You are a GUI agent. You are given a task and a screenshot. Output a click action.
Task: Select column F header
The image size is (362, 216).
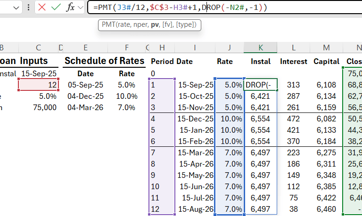(x=126, y=48)
